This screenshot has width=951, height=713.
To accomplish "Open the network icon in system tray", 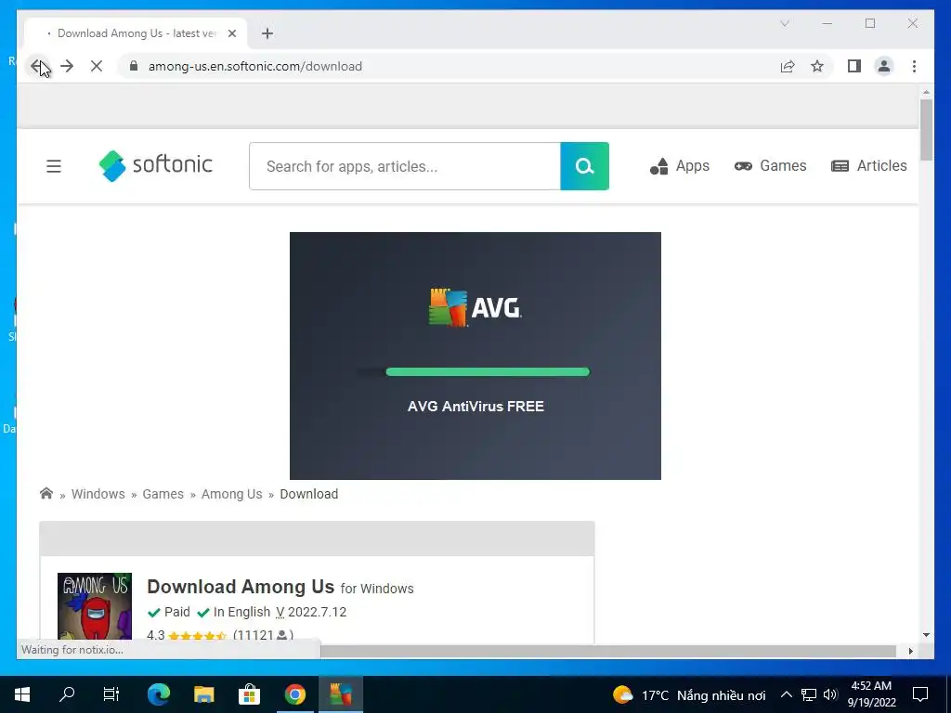I will pyautogui.click(x=809, y=694).
